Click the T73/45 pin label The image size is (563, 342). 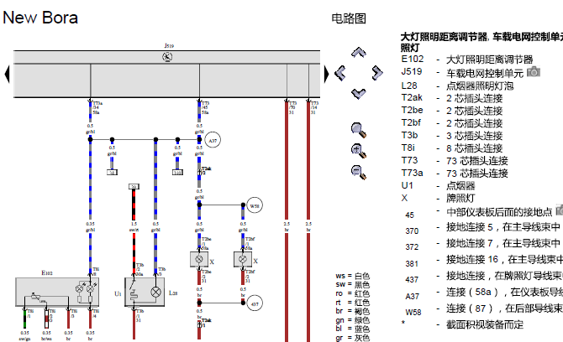(205, 108)
